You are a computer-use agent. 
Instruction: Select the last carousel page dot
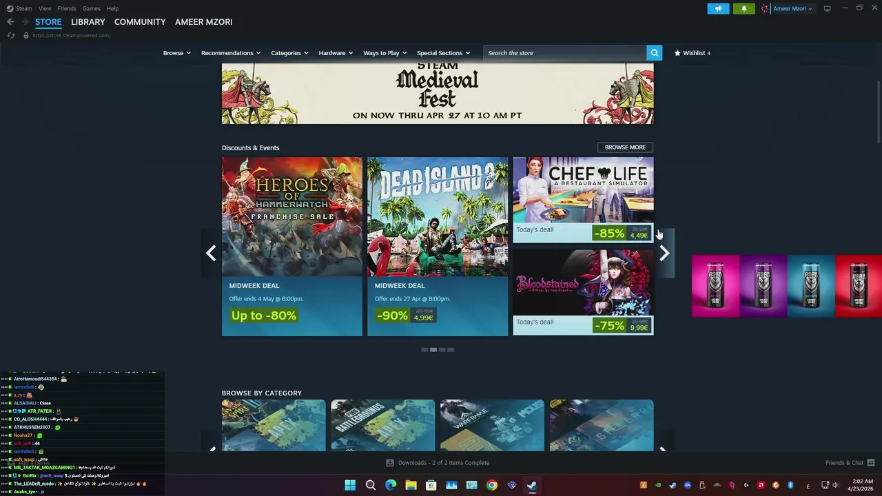(451, 350)
